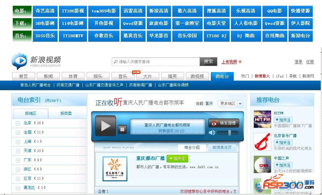Open the 电影天堂 download button
The image size is (322, 195).
(217, 24)
